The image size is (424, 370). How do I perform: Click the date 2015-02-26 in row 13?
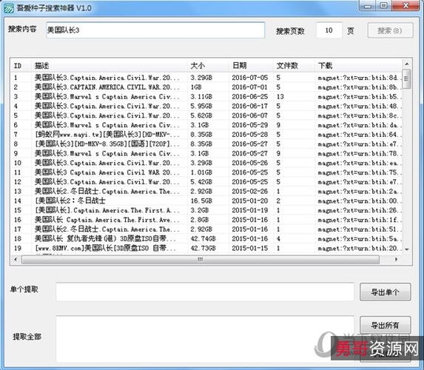click(x=250, y=191)
